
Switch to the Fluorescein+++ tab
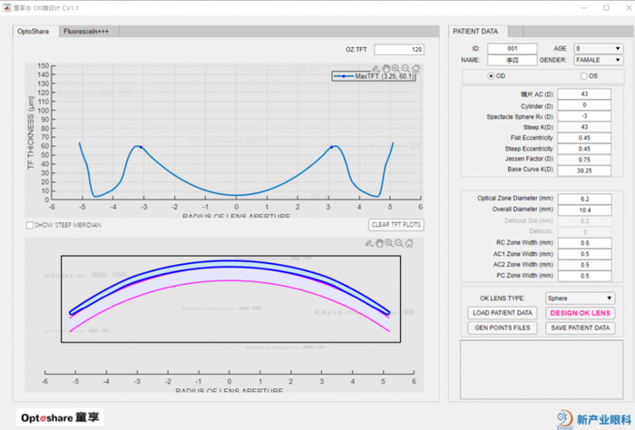pyautogui.click(x=86, y=32)
